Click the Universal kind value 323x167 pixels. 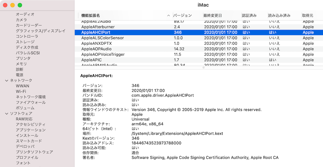[140, 119]
